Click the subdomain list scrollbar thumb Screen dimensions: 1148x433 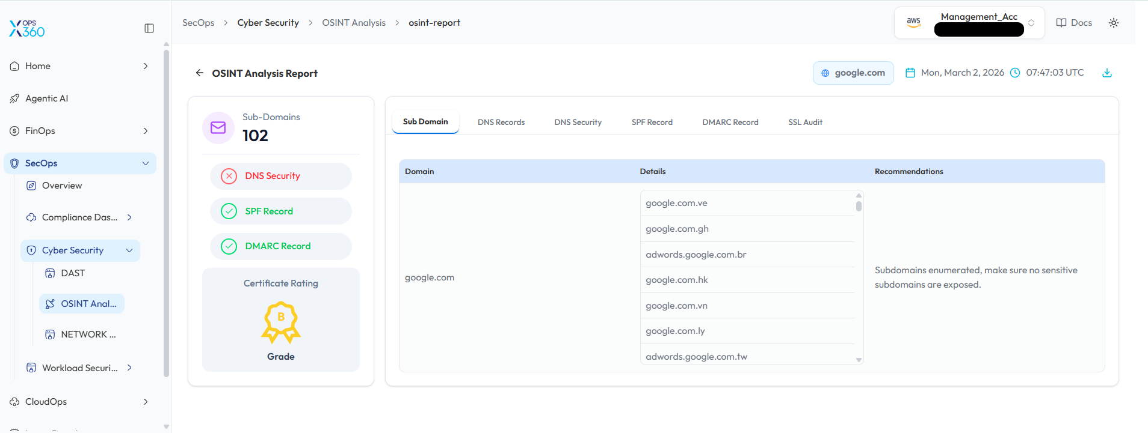tap(859, 206)
